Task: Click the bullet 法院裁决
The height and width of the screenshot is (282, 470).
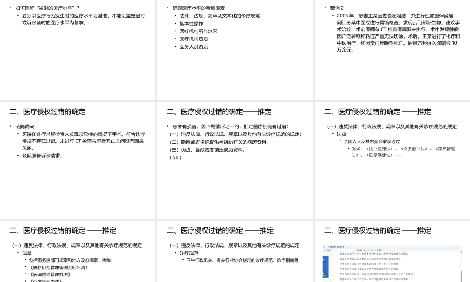Action: click(x=24, y=126)
